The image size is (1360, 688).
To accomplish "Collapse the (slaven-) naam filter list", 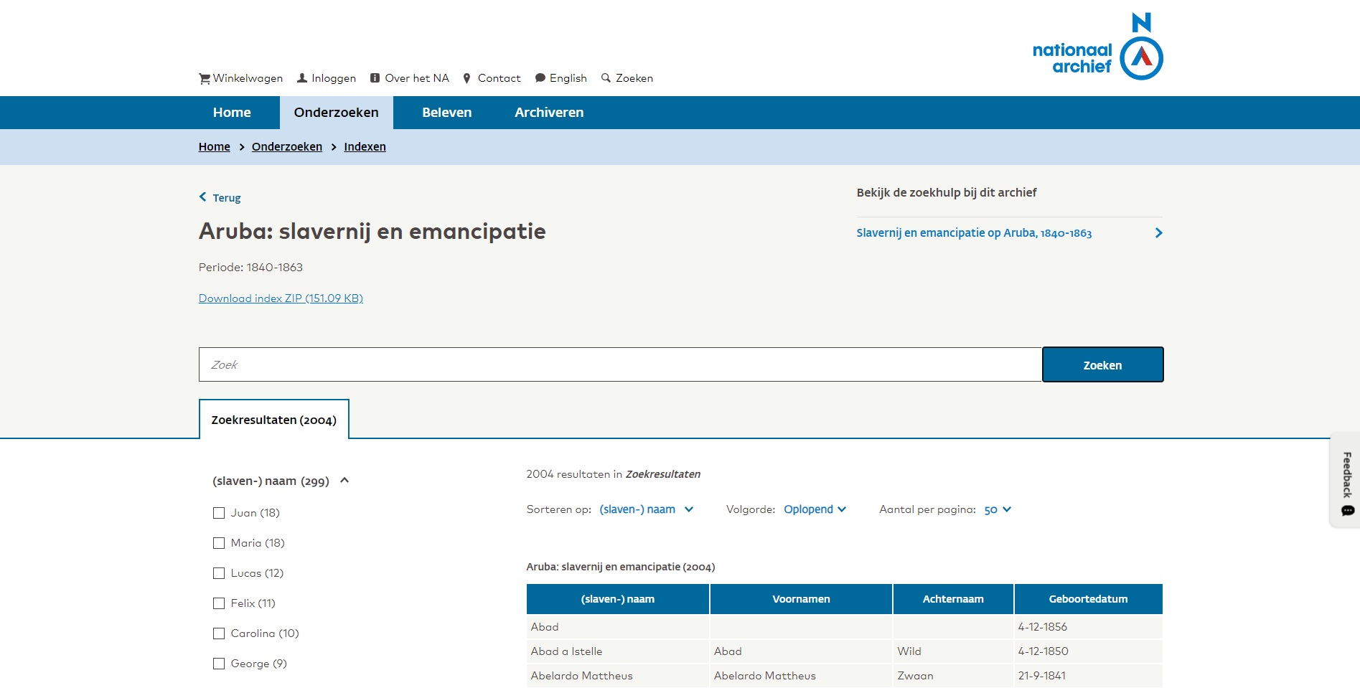I will click(345, 481).
